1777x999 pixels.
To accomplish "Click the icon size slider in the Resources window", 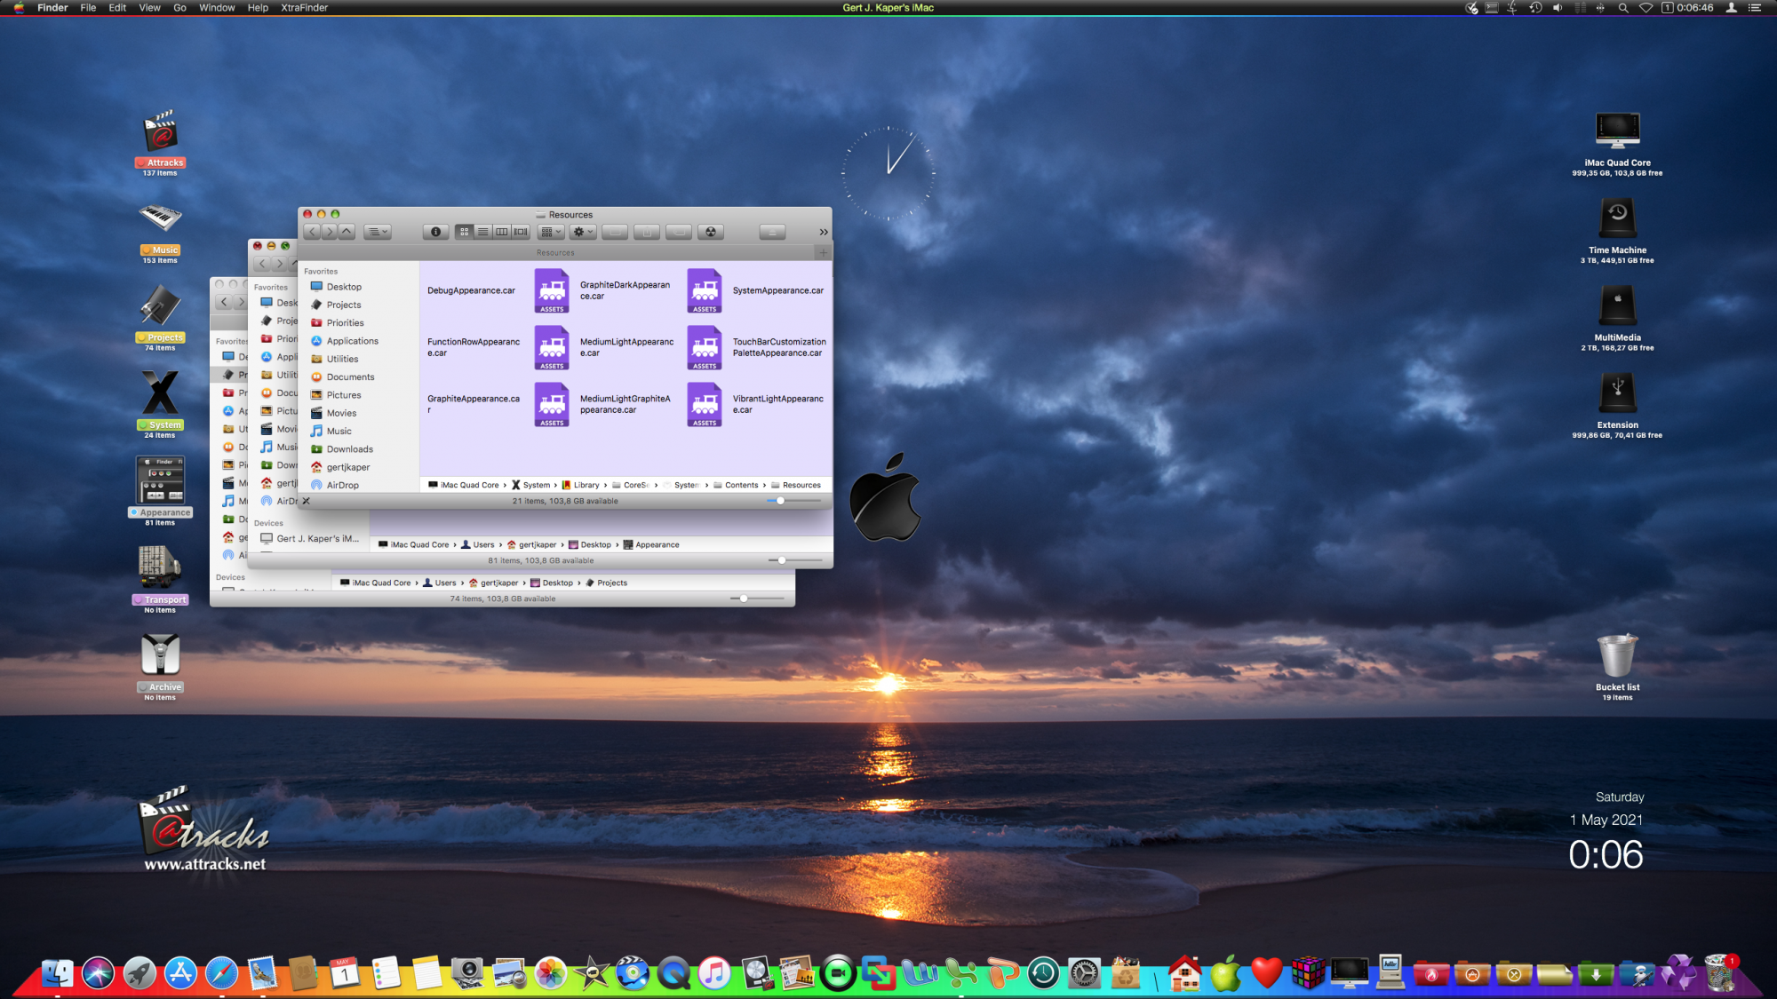I will point(781,501).
